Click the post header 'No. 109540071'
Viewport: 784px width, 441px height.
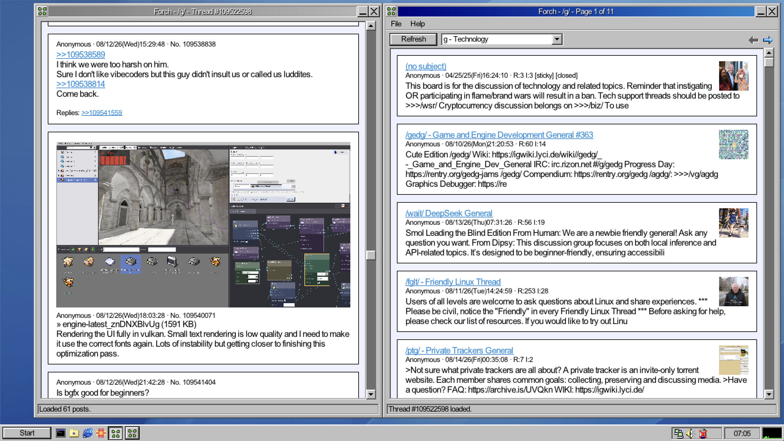[193, 315]
